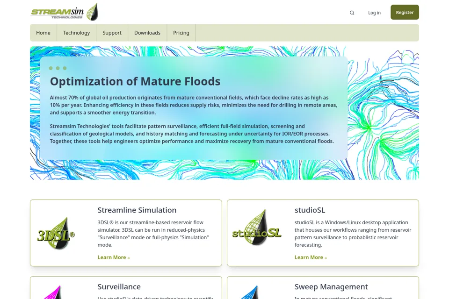Click the Log in link
The image size is (449, 299).
[x=374, y=13]
